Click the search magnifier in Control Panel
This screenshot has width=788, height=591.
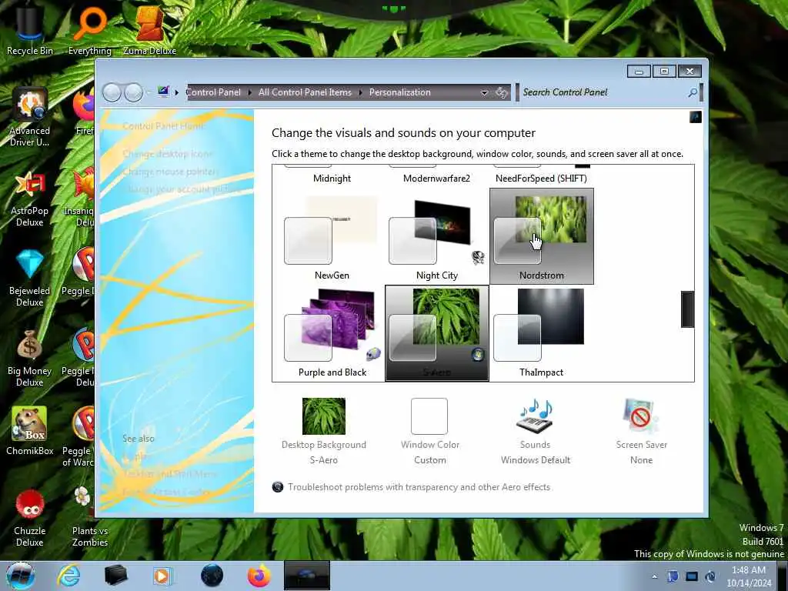pyautogui.click(x=693, y=92)
